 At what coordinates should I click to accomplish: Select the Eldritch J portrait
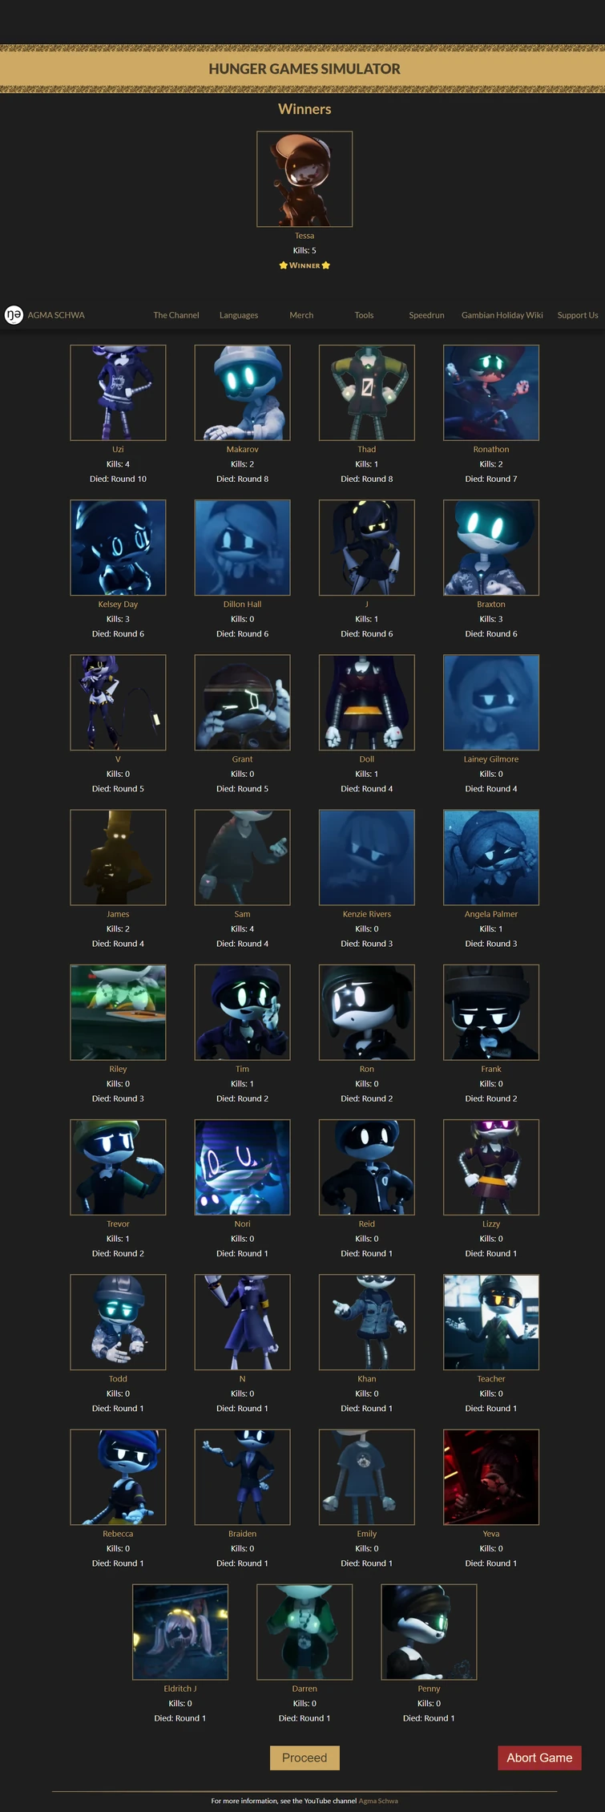coord(180,1632)
